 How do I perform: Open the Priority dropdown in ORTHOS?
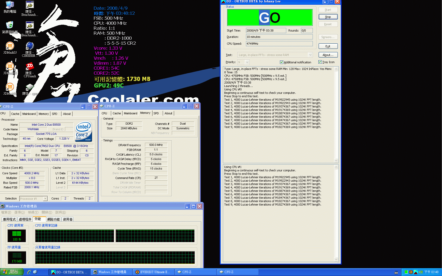247,62
